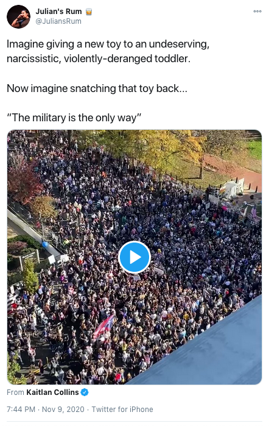Play the embedded crowd video

[x=134, y=257]
